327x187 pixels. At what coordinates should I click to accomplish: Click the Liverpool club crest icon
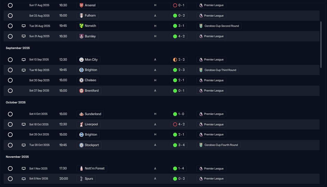(81, 124)
